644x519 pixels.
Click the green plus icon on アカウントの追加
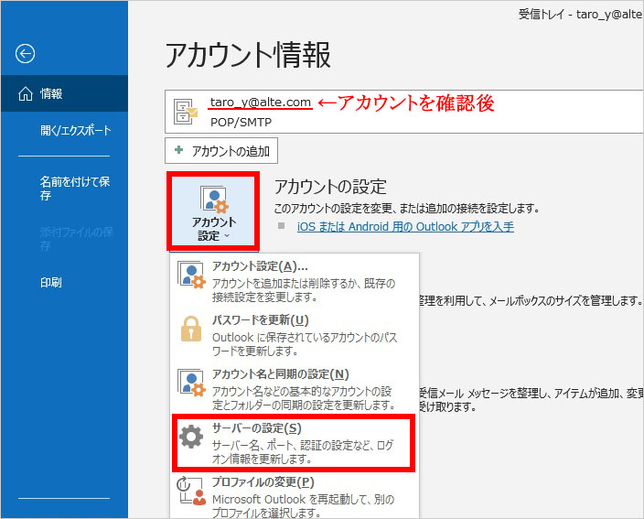click(178, 150)
